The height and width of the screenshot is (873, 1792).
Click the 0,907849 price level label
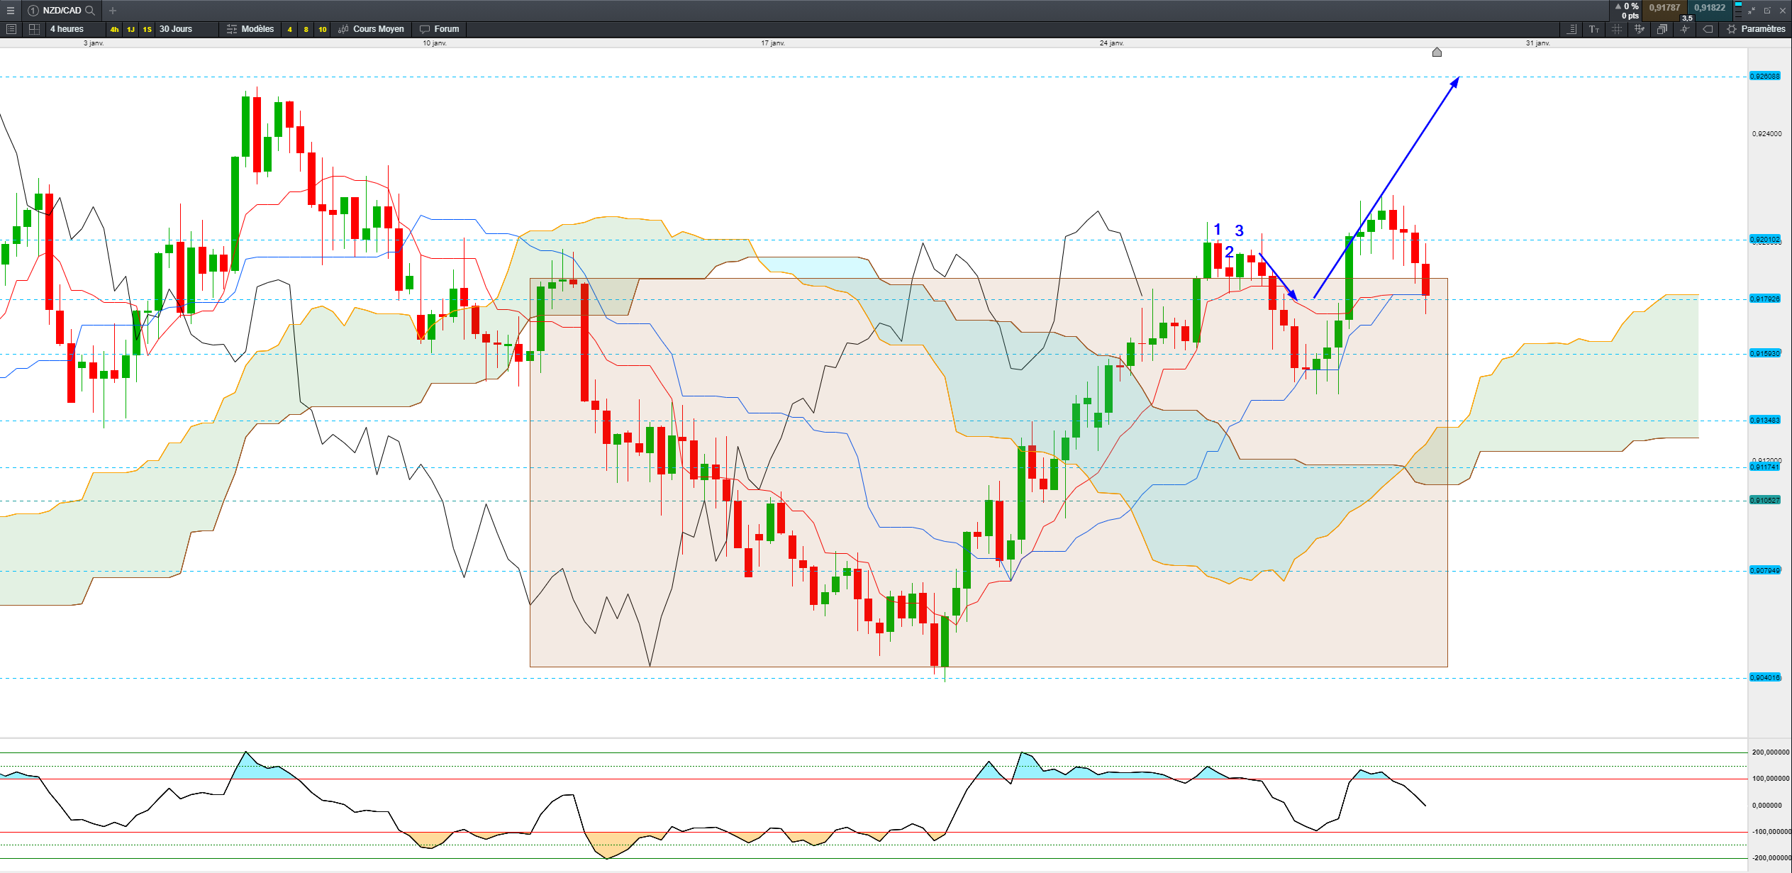coord(1765,571)
